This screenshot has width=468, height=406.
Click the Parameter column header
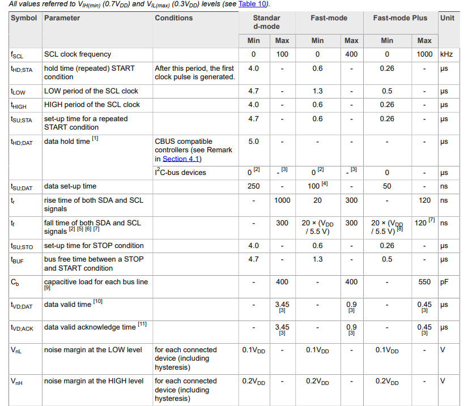(x=62, y=18)
